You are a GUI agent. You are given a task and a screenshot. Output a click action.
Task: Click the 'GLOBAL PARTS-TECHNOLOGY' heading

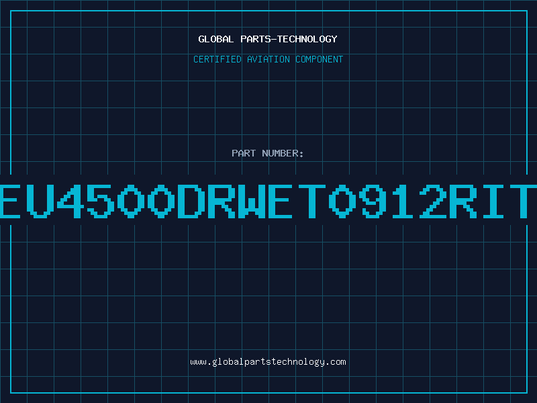click(268, 39)
